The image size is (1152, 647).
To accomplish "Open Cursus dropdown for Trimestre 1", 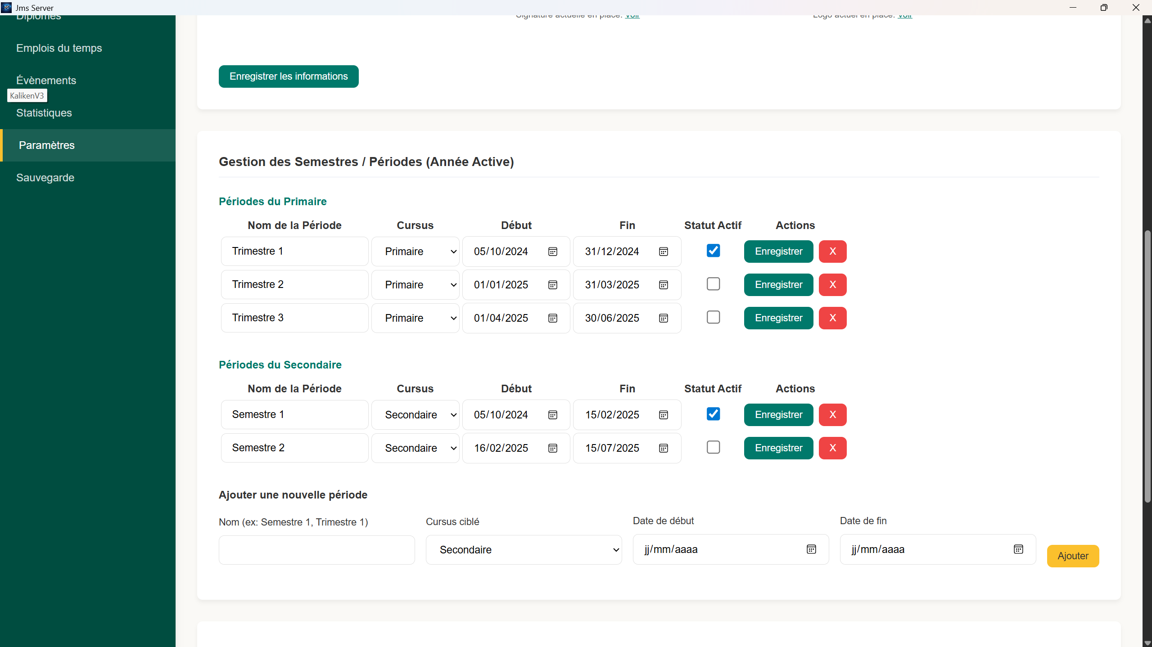I will [x=415, y=252].
